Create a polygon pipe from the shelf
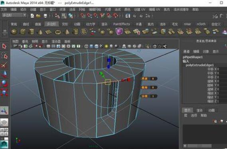 75,31
